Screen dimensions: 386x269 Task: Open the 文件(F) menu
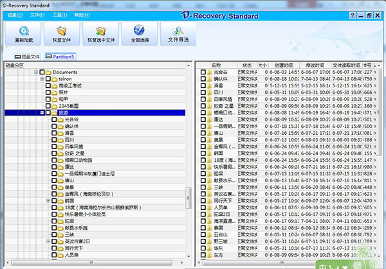pyautogui.click(x=37, y=15)
